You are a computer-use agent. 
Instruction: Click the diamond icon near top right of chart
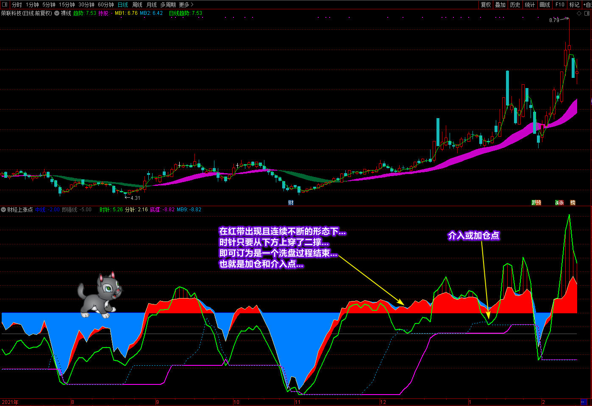tap(579, 14)
